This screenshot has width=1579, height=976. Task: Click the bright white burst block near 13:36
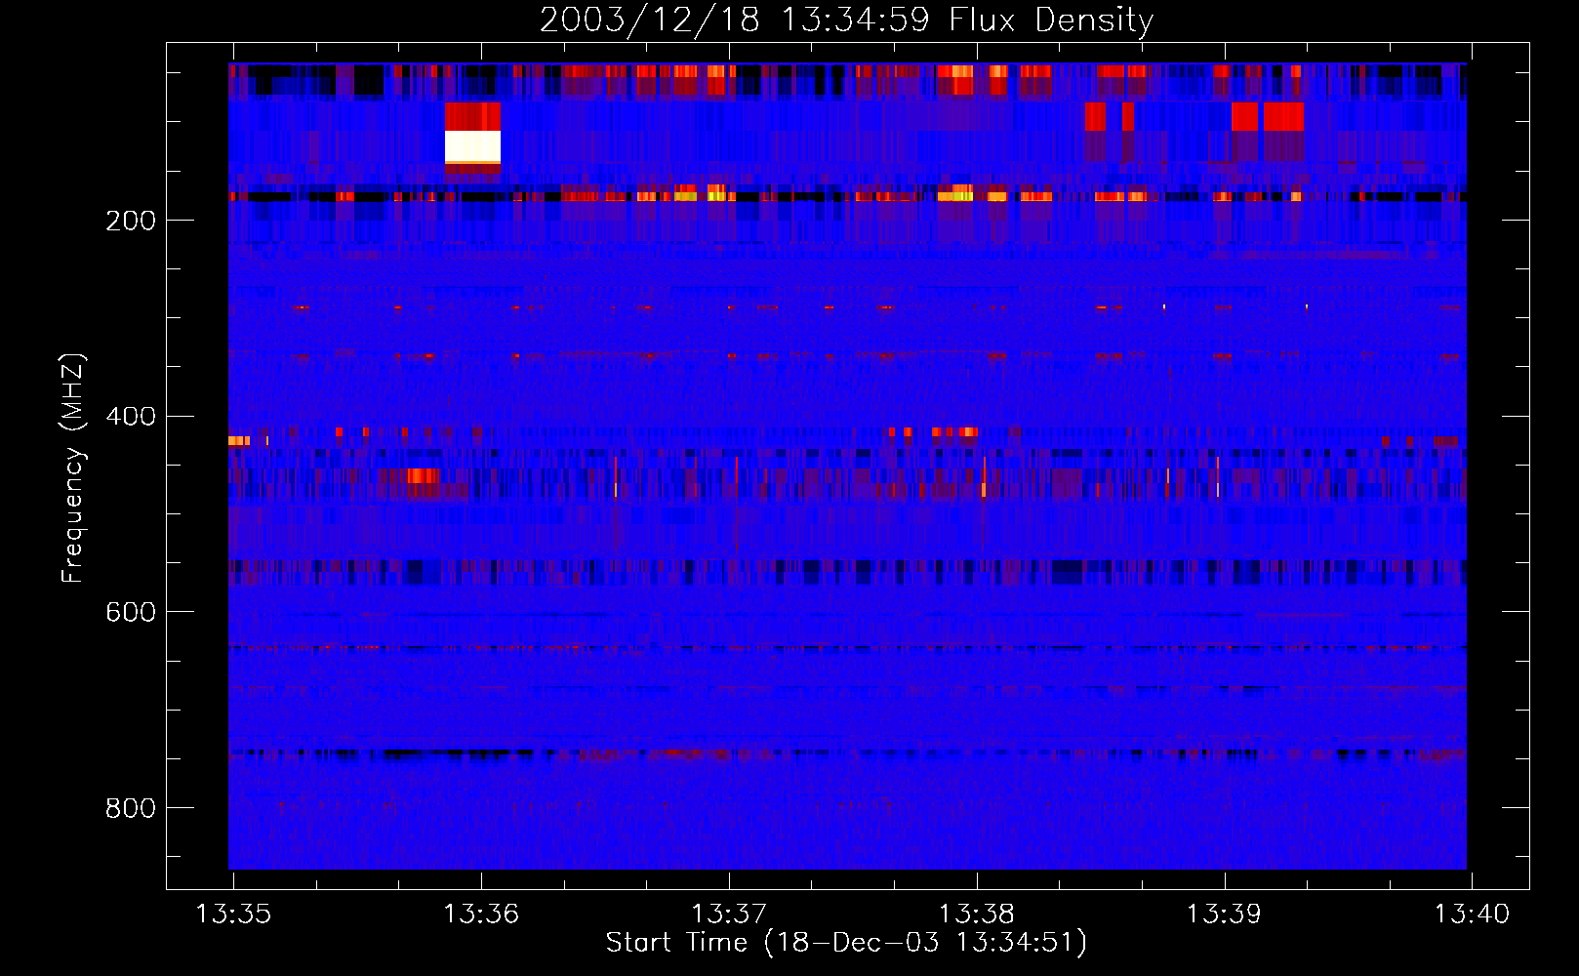pos(472,146)
